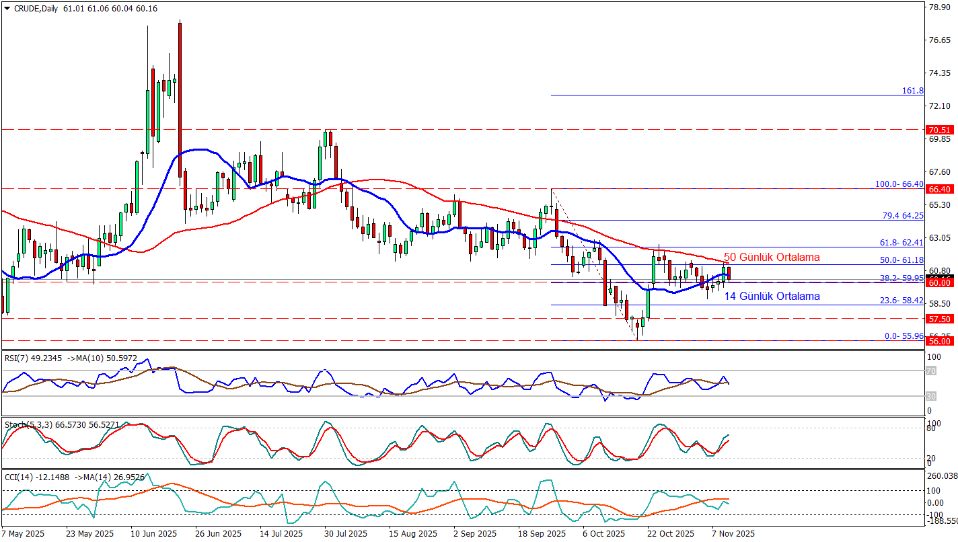Click the red 66.40 price tag
This screenshot has width=958, height=542.
pyautogui.click(x=939, y=189)
